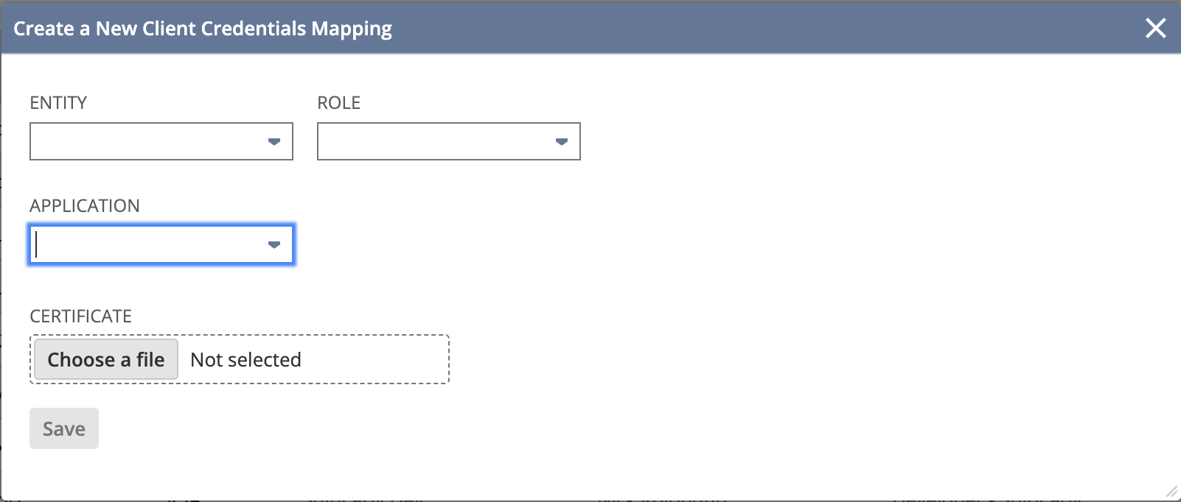Screen dimensions: 1181x502
Task: Click the ROLE field label
Action: tap(339, 102)
